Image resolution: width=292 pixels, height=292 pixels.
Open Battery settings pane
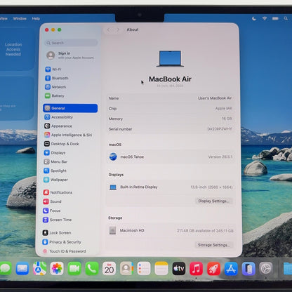coord(55,95)
